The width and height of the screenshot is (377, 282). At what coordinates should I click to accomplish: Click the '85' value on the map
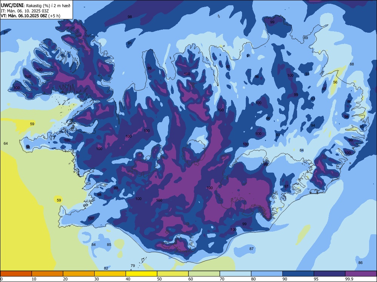109,245
